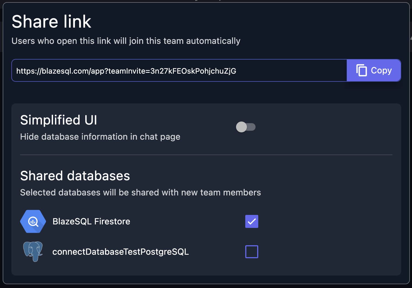Uncheck the BlazeSQL Firestore checkbox
Viewport: 412px width, 288px height.
251,221
